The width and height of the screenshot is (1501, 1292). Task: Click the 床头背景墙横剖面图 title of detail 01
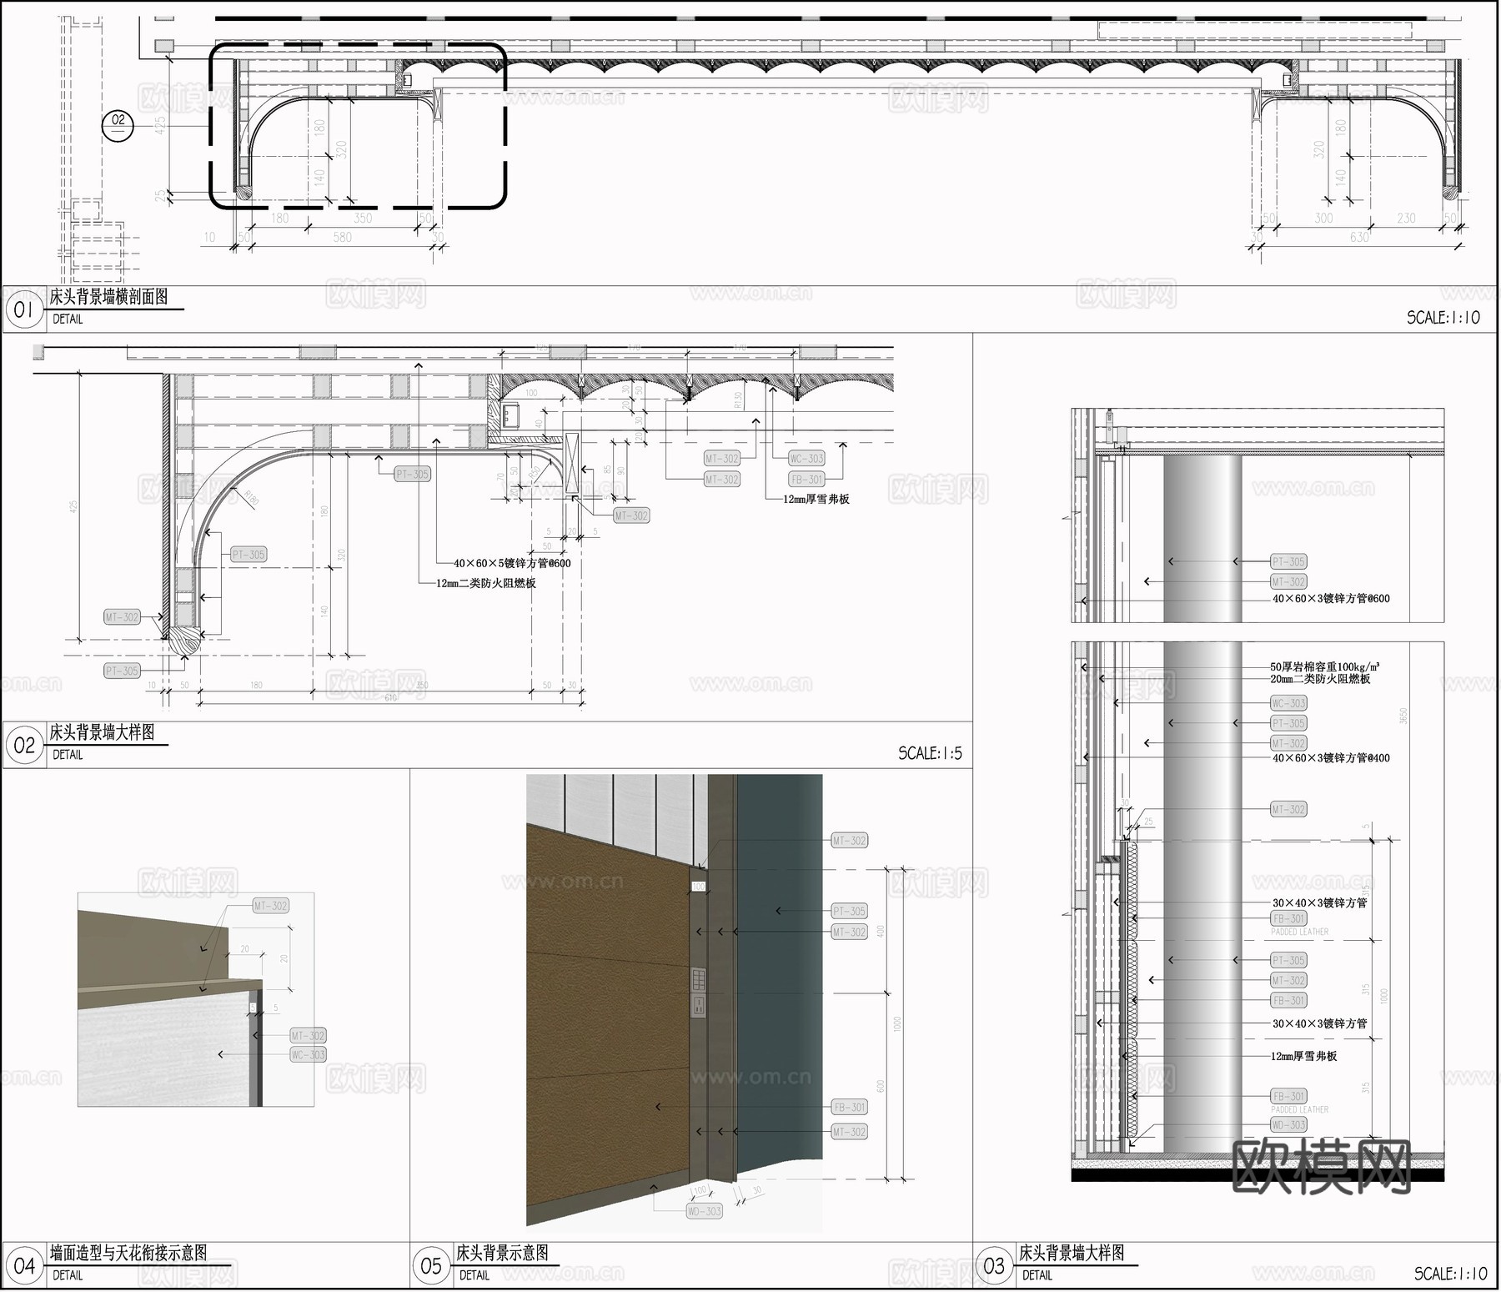108,296
